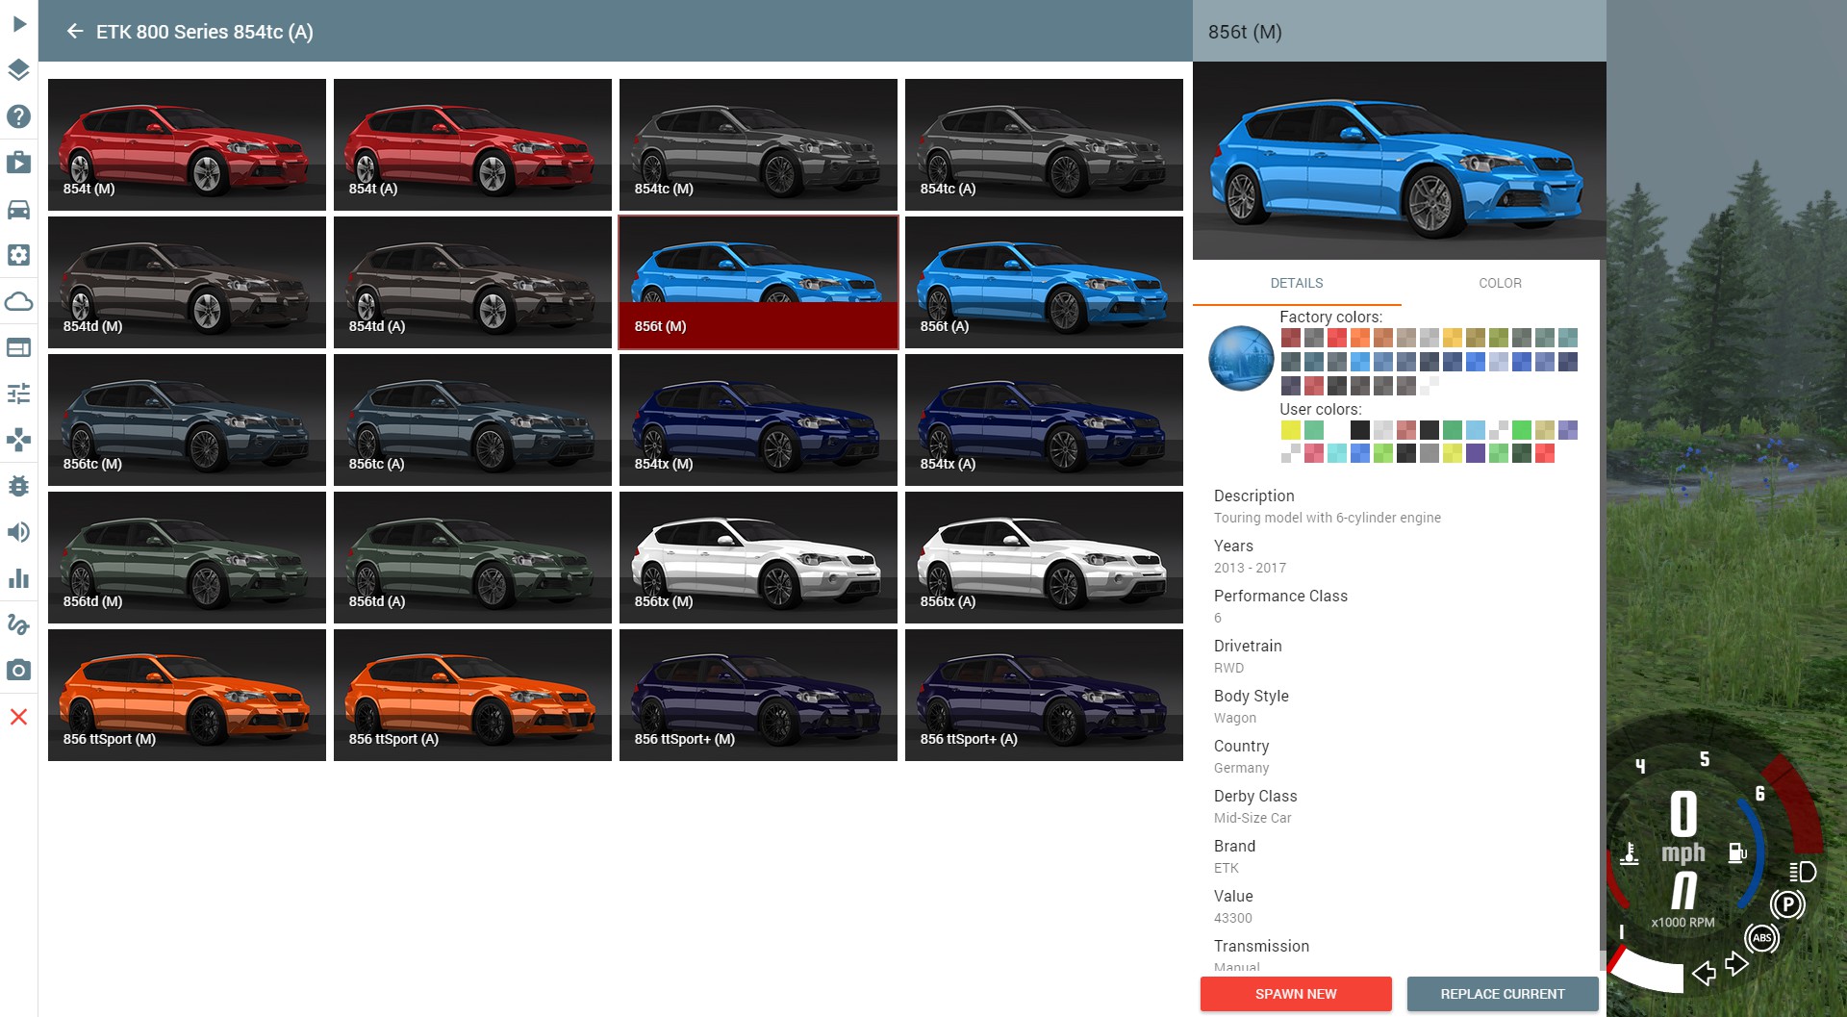Click the play arrow icon in sidebar

coord(18,24)
